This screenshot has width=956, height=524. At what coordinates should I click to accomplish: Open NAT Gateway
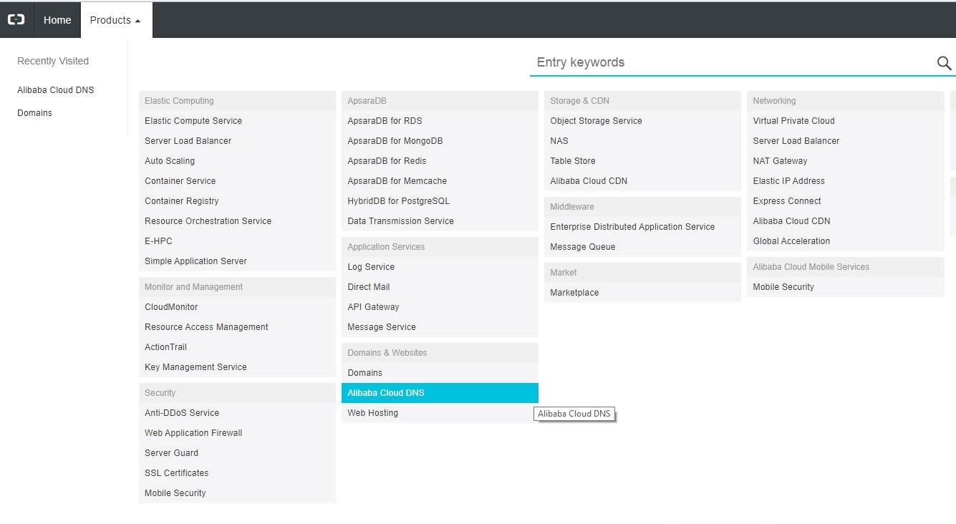point(846,161)
